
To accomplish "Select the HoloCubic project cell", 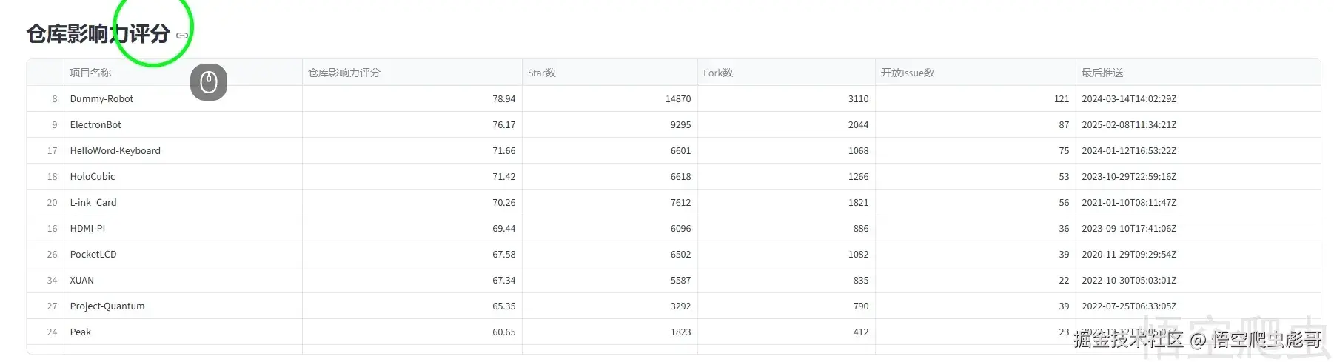I will (x=93, y=176).
